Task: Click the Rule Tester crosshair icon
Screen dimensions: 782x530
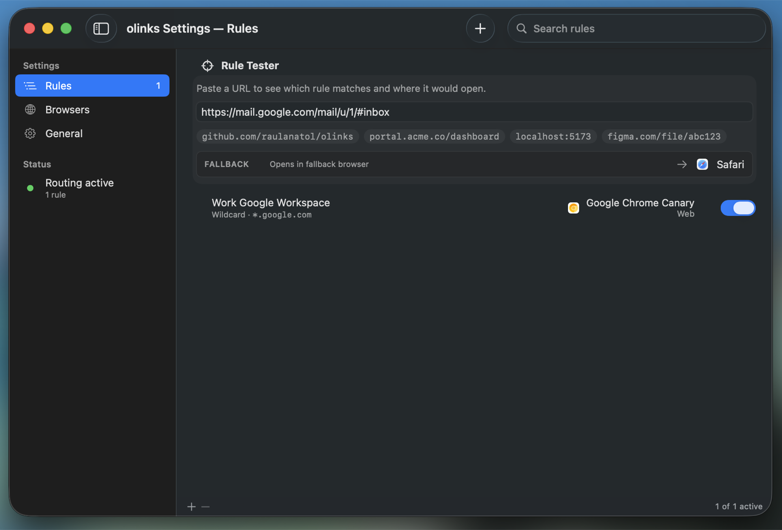Action: pos(208,65)
